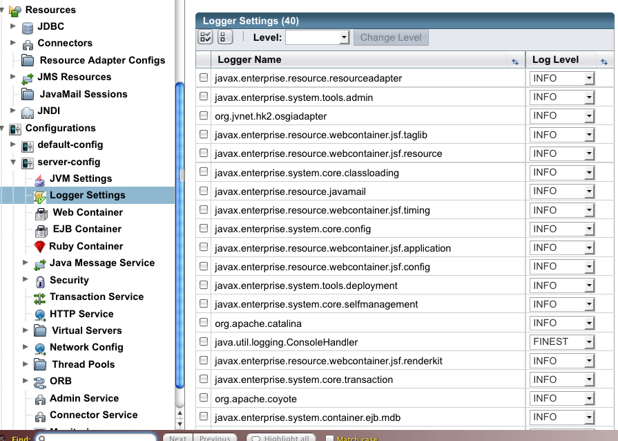Image resolution: width=618 pixels, height=441 pixels.
Task: Click the sort icon for Log Level
Action: tap(603, 61)
